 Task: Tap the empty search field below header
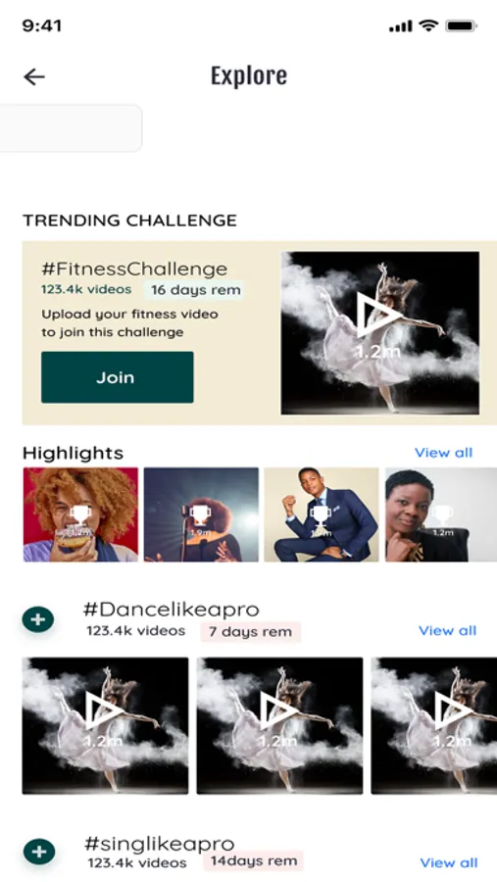pyautogui.click(x=71, y=127)
